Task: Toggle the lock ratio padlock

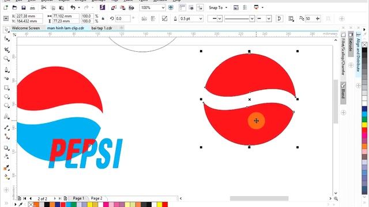Action: pos(103,18)
